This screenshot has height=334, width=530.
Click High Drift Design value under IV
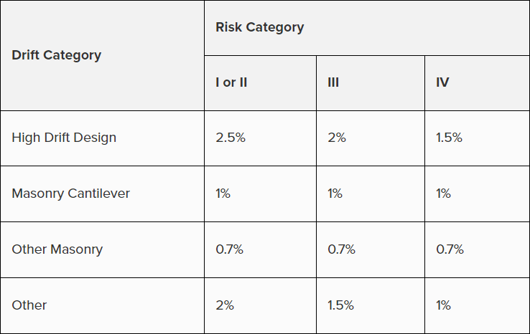tap(449, 138)
